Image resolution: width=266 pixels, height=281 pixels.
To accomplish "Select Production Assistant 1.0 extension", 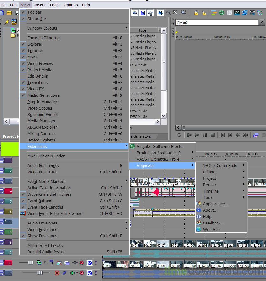I will (x=159, y=153).
